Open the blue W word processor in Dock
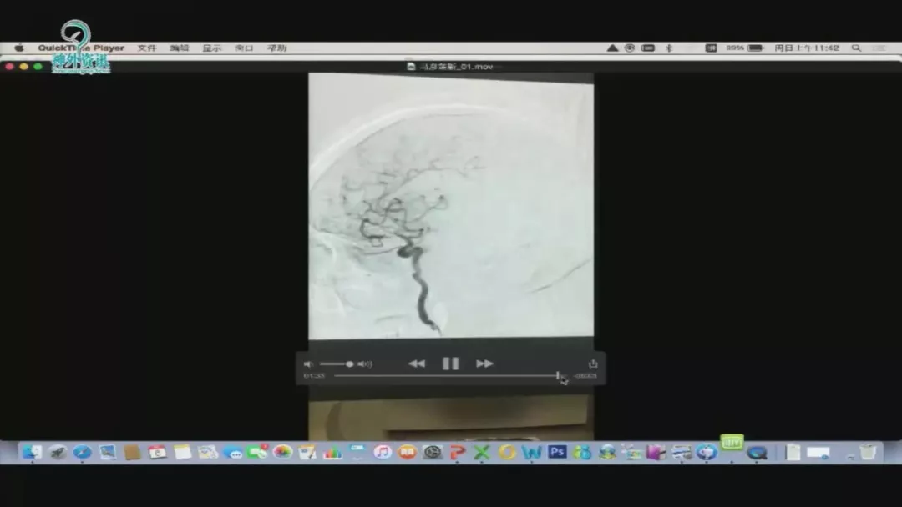 coord(532,453)
